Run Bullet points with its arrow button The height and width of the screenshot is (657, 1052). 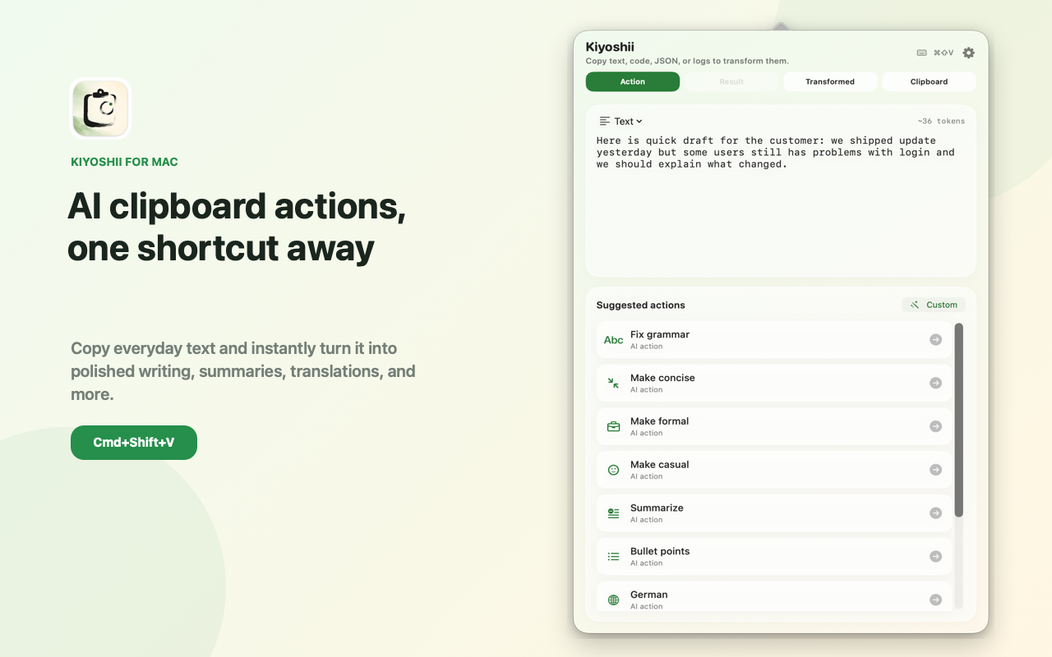click(x=935, y=556)
